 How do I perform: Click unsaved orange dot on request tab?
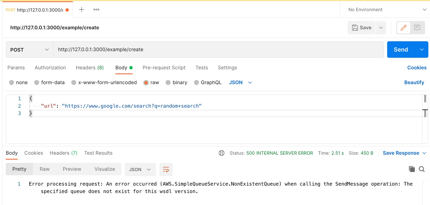[67, 10]
